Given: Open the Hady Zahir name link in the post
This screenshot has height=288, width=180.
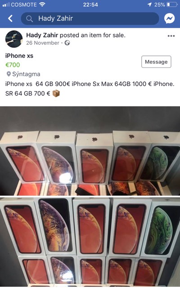Looking at the screenshot, I should [x=42, y=35].
